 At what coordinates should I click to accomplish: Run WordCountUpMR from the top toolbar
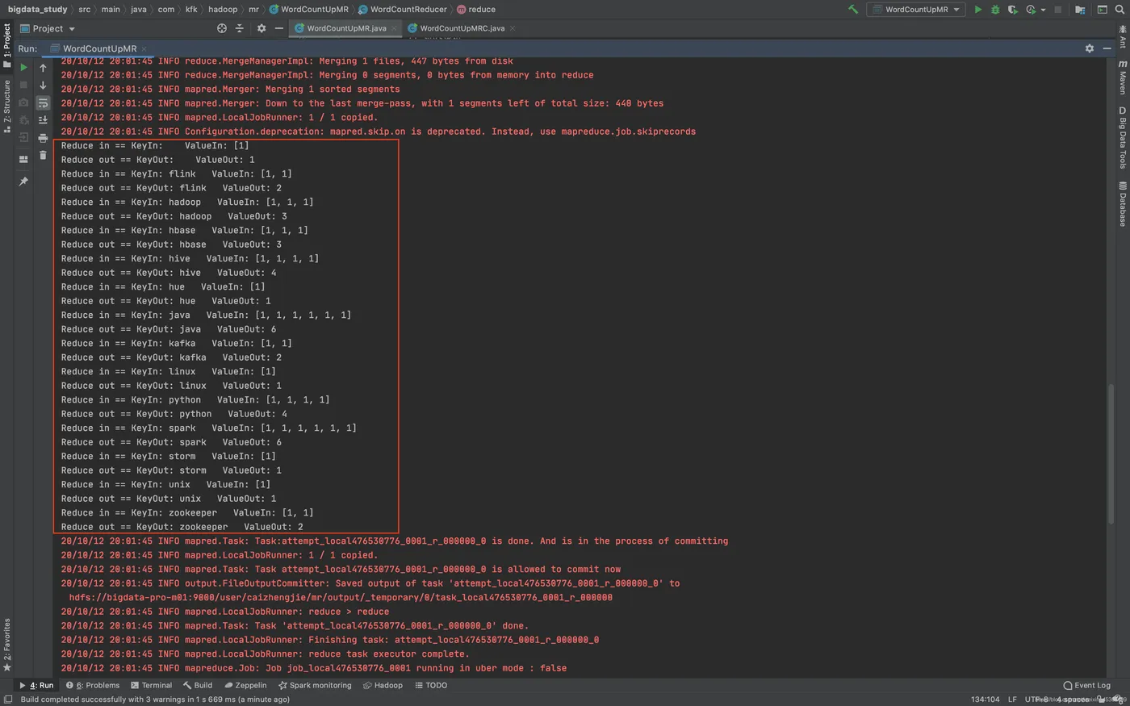point(978,10)
